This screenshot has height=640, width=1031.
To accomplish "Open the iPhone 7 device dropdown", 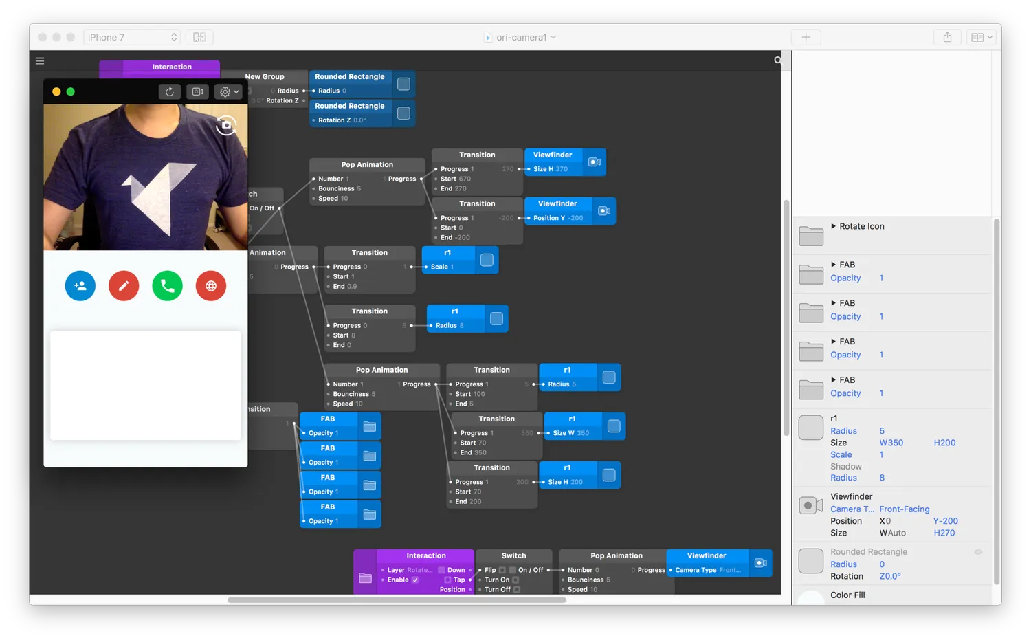I will 132,37.
